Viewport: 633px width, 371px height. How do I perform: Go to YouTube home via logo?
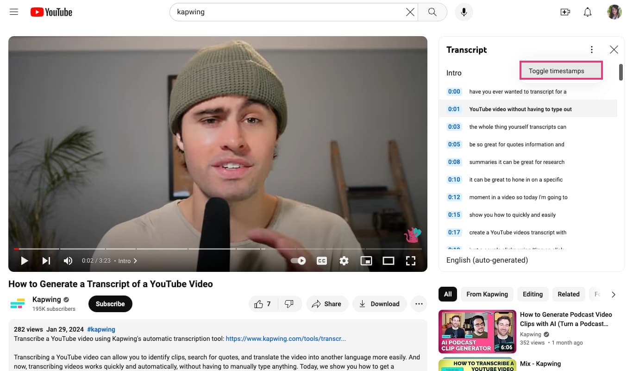coord(51,12)
